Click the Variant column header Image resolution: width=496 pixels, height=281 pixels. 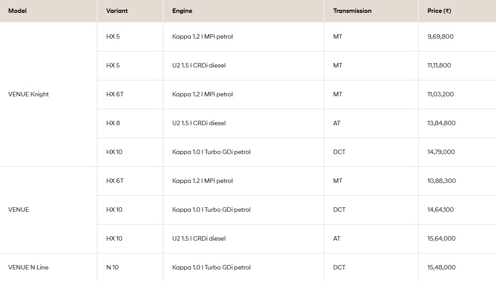pos(117,11)
